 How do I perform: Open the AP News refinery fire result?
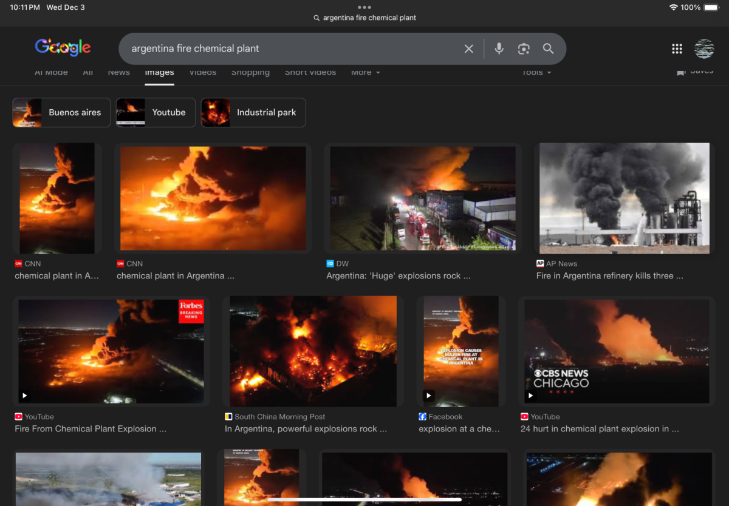coord(624,198)
